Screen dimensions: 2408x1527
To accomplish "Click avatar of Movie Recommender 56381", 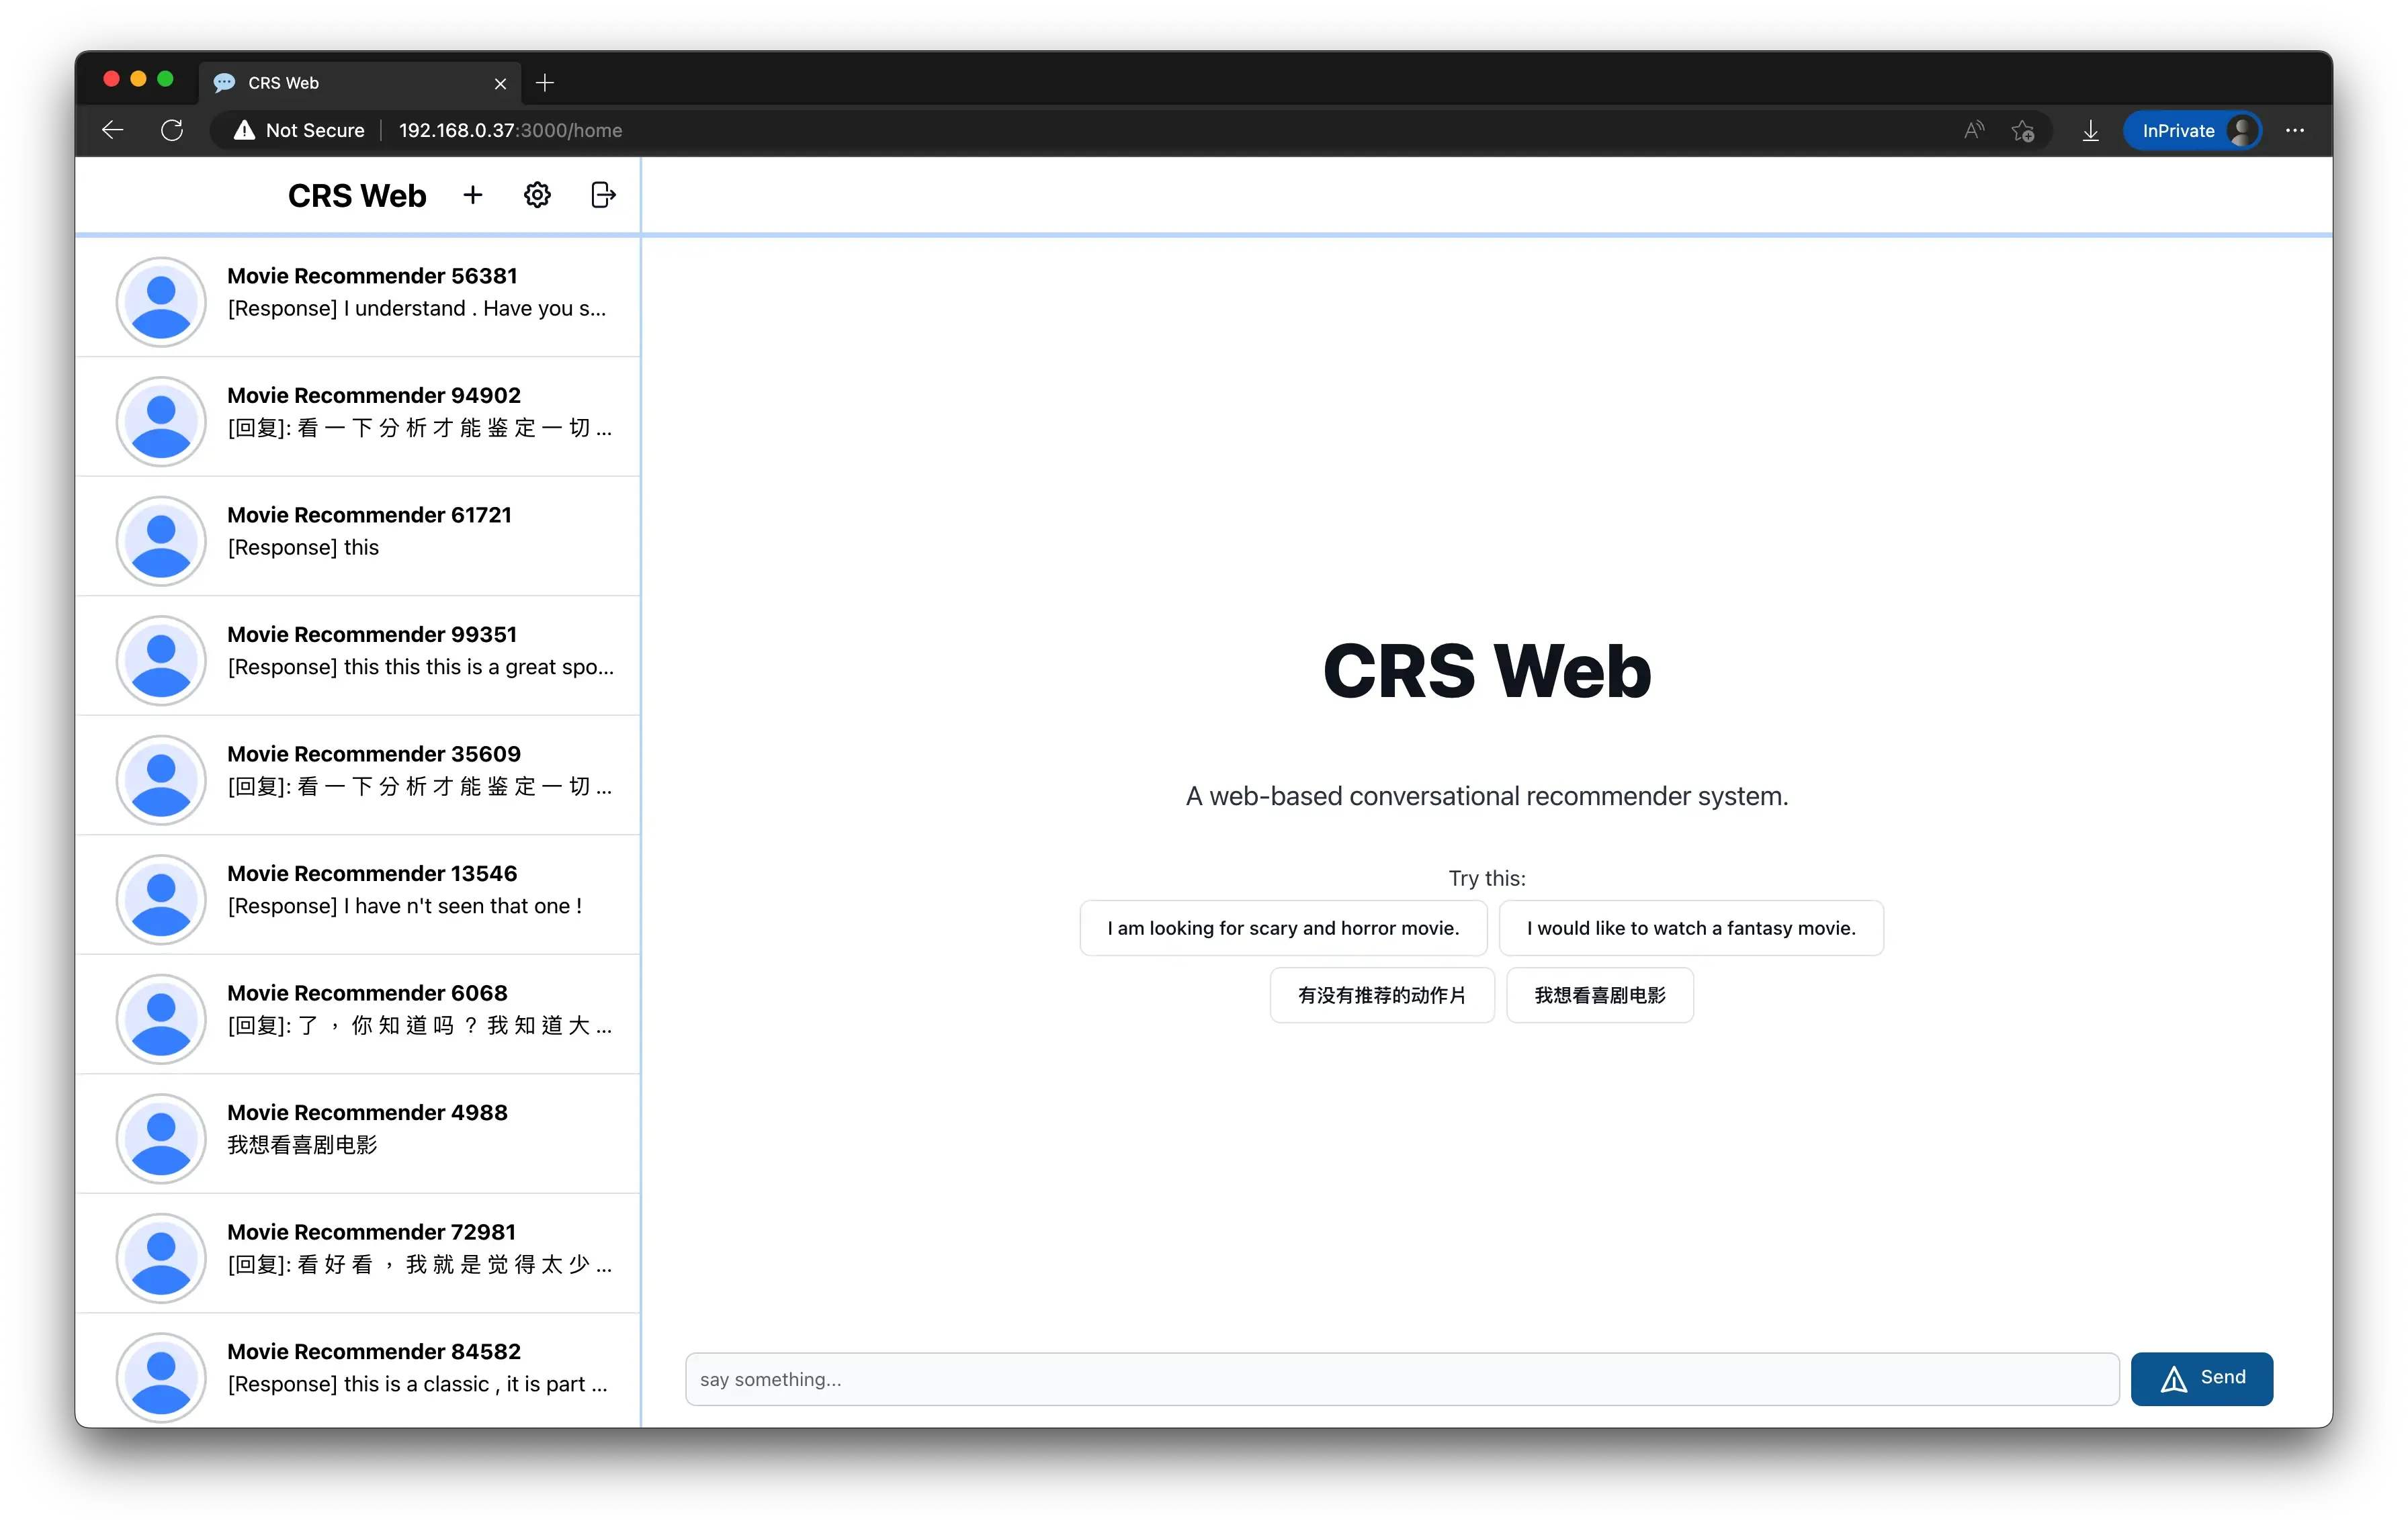I will [x=161, y=302].
